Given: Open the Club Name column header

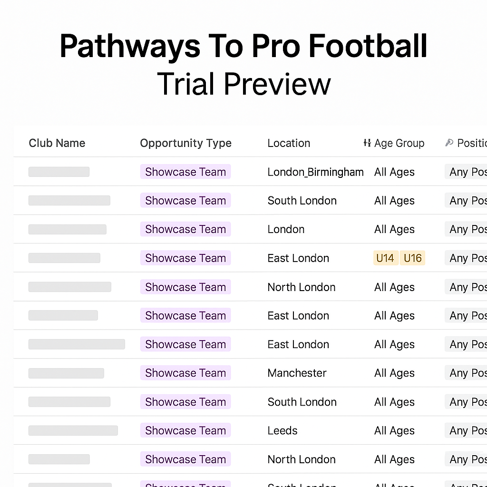Looking at the screenshot, I should (x=57, y=143).
